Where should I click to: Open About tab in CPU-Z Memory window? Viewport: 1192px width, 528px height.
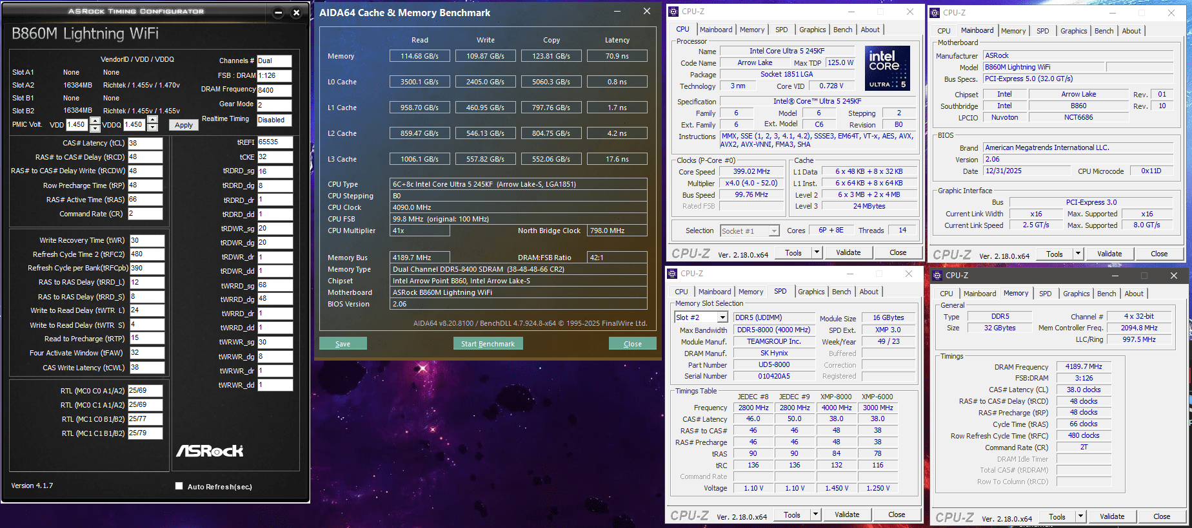pyautogui.click(x=1134, y=294)
